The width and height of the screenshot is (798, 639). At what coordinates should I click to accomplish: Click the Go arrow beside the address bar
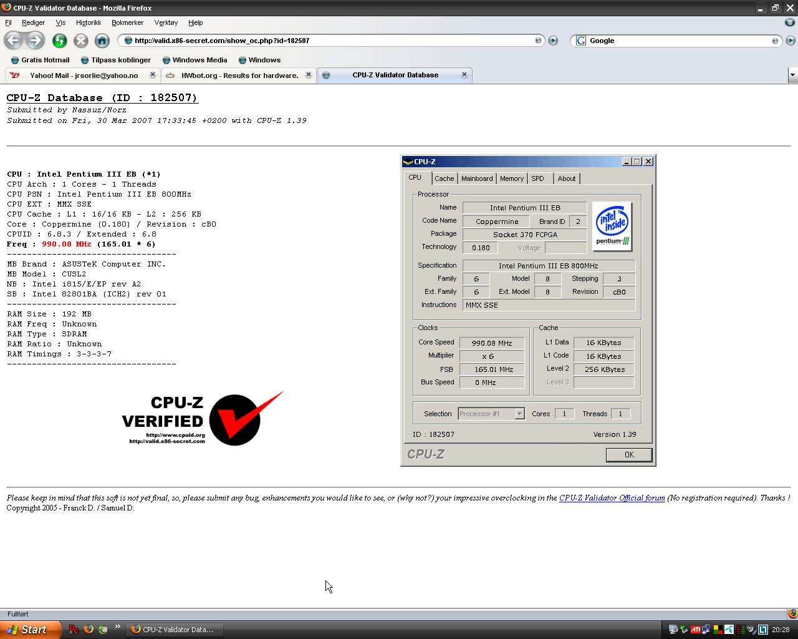(553, 41)
